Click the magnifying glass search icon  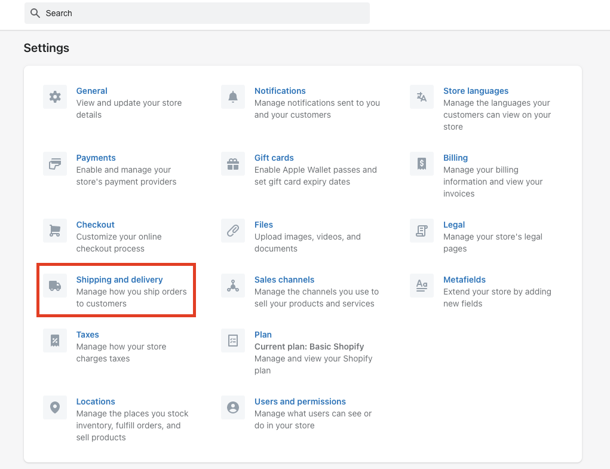pos(35,13)
